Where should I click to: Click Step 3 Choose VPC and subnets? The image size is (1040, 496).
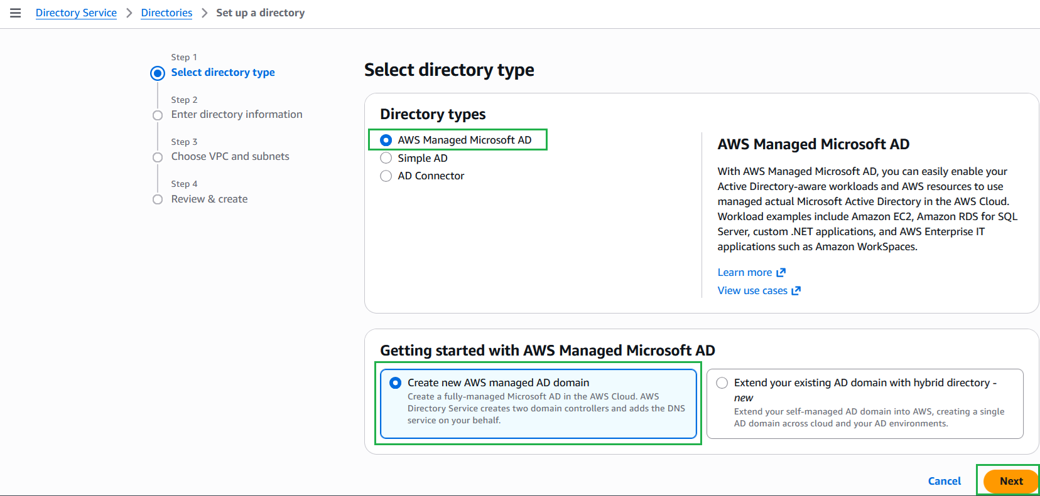[x=230, y=157]
